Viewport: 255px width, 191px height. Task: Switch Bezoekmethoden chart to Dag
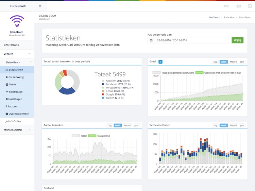[x=215, y=125]
